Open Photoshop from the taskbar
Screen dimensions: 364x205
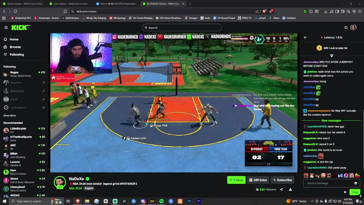[189, 201]
